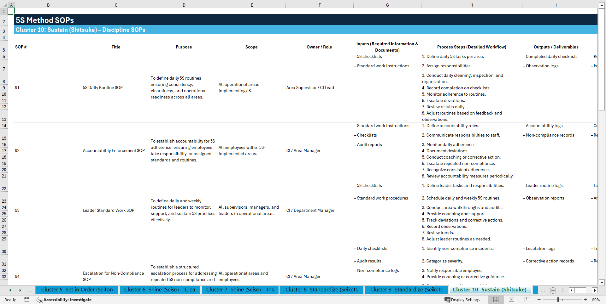Click the macro record icon near Ready
The width and height of the screenshot is (606, 304).
27,300
